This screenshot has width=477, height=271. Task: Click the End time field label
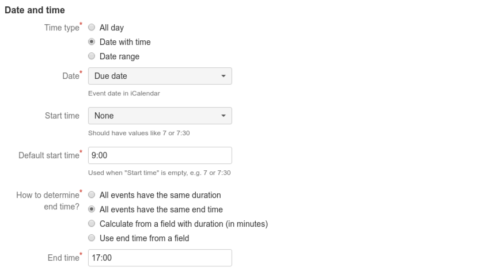[x=62, y=258]
